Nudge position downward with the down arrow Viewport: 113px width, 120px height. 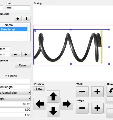tap(53, 111)
